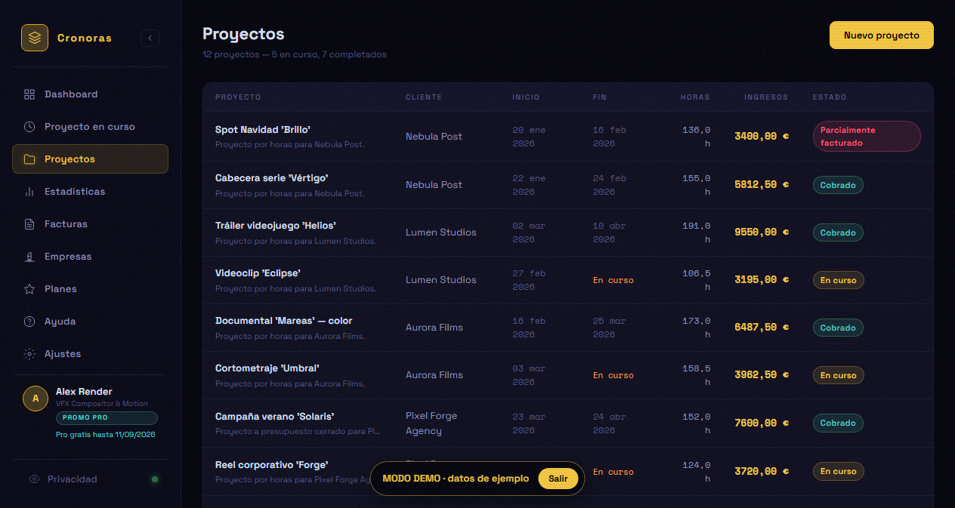Click the bar chart icon for Estadísticas
This screenshot has height=508, width=955.
click(29, 192)
